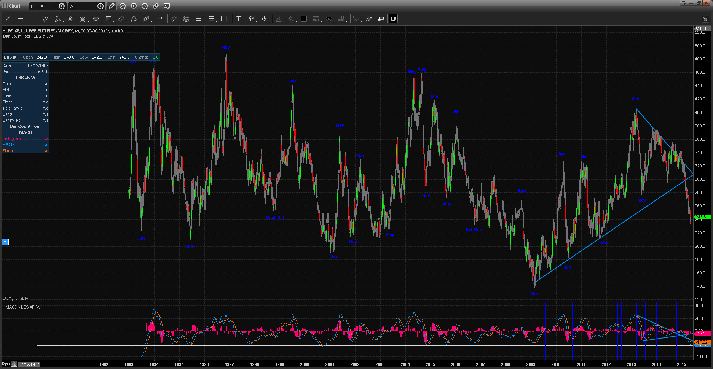Toggle pencil drawing toolbar button
Viewport: 713px width, 369px height.
[112, 6]
